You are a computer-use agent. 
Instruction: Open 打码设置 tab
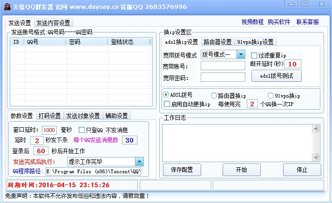coord(50,116)
